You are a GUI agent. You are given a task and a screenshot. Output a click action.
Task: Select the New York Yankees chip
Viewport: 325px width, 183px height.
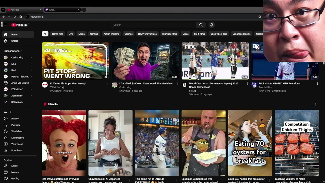(147, 34)
